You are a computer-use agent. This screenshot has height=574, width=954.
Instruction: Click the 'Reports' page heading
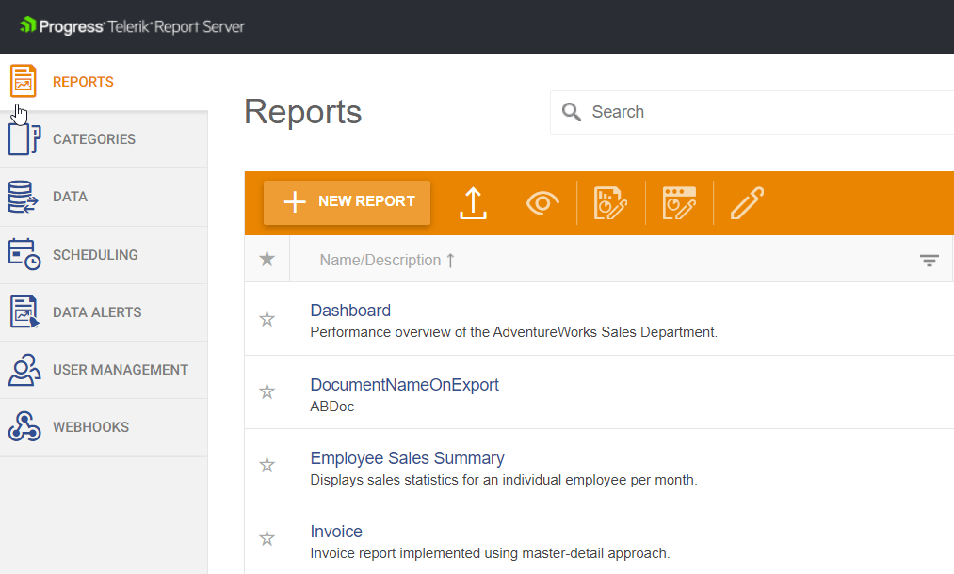pos(303,112)
